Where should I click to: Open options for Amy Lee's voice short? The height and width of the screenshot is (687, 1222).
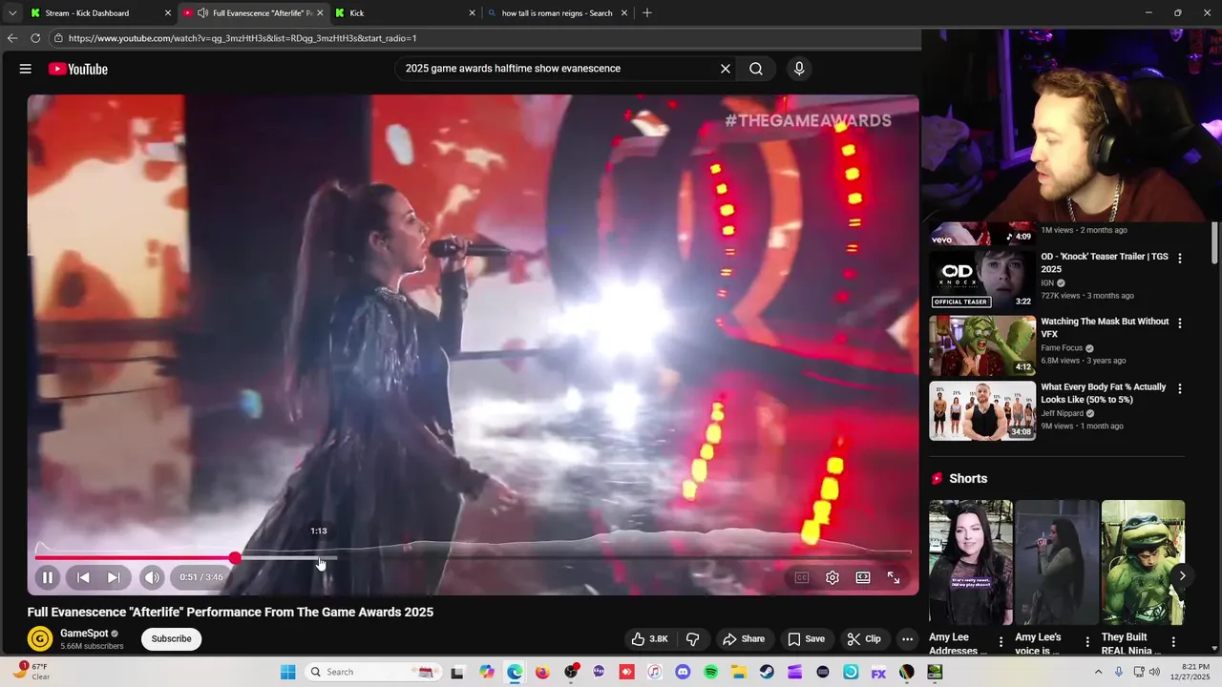point(1087,641)
